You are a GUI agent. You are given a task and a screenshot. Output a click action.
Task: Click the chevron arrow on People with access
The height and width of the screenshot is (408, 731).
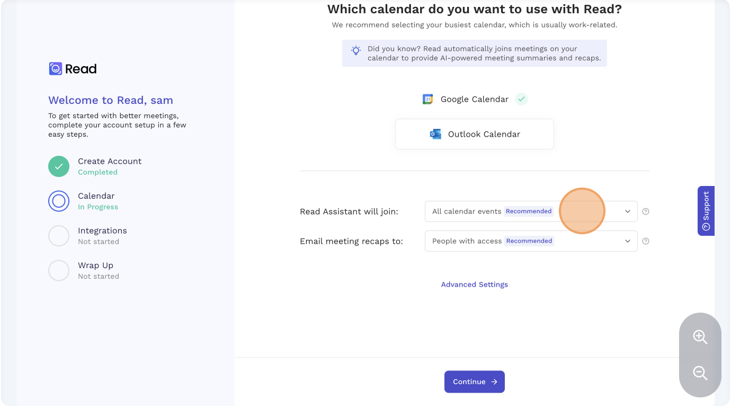(628, 241)
